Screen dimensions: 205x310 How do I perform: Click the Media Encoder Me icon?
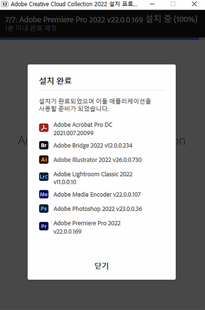pyautogui.click(x=44, y=194)
